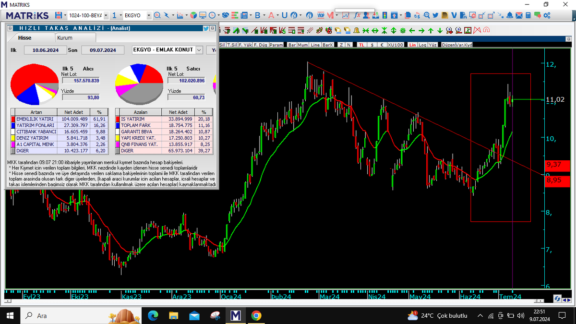Click the Param button
The height and width of the screenshot is (324, 576).
coord(276,45)
